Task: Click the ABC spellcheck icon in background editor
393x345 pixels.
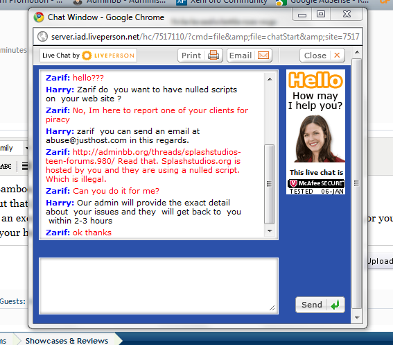Action: 6,166
